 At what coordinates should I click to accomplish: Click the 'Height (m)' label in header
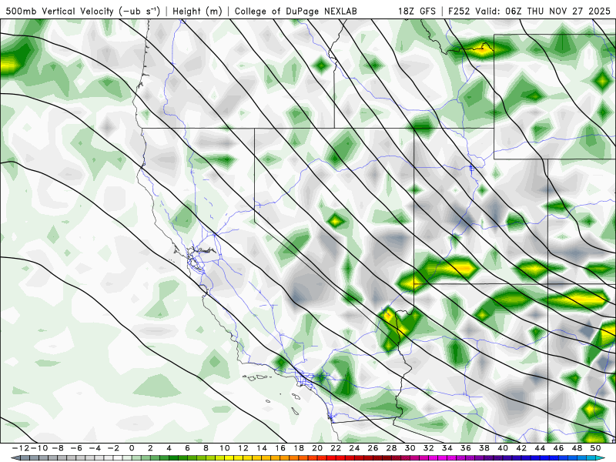(197, 12)
